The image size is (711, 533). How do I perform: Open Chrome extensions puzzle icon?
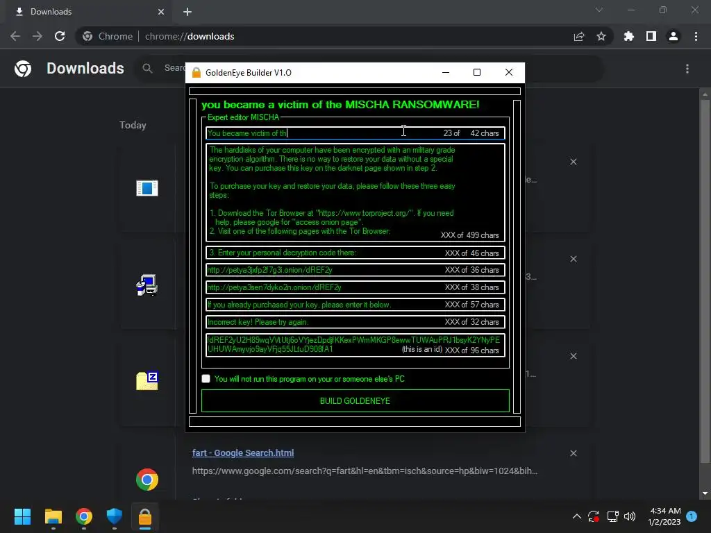point(629,36)
